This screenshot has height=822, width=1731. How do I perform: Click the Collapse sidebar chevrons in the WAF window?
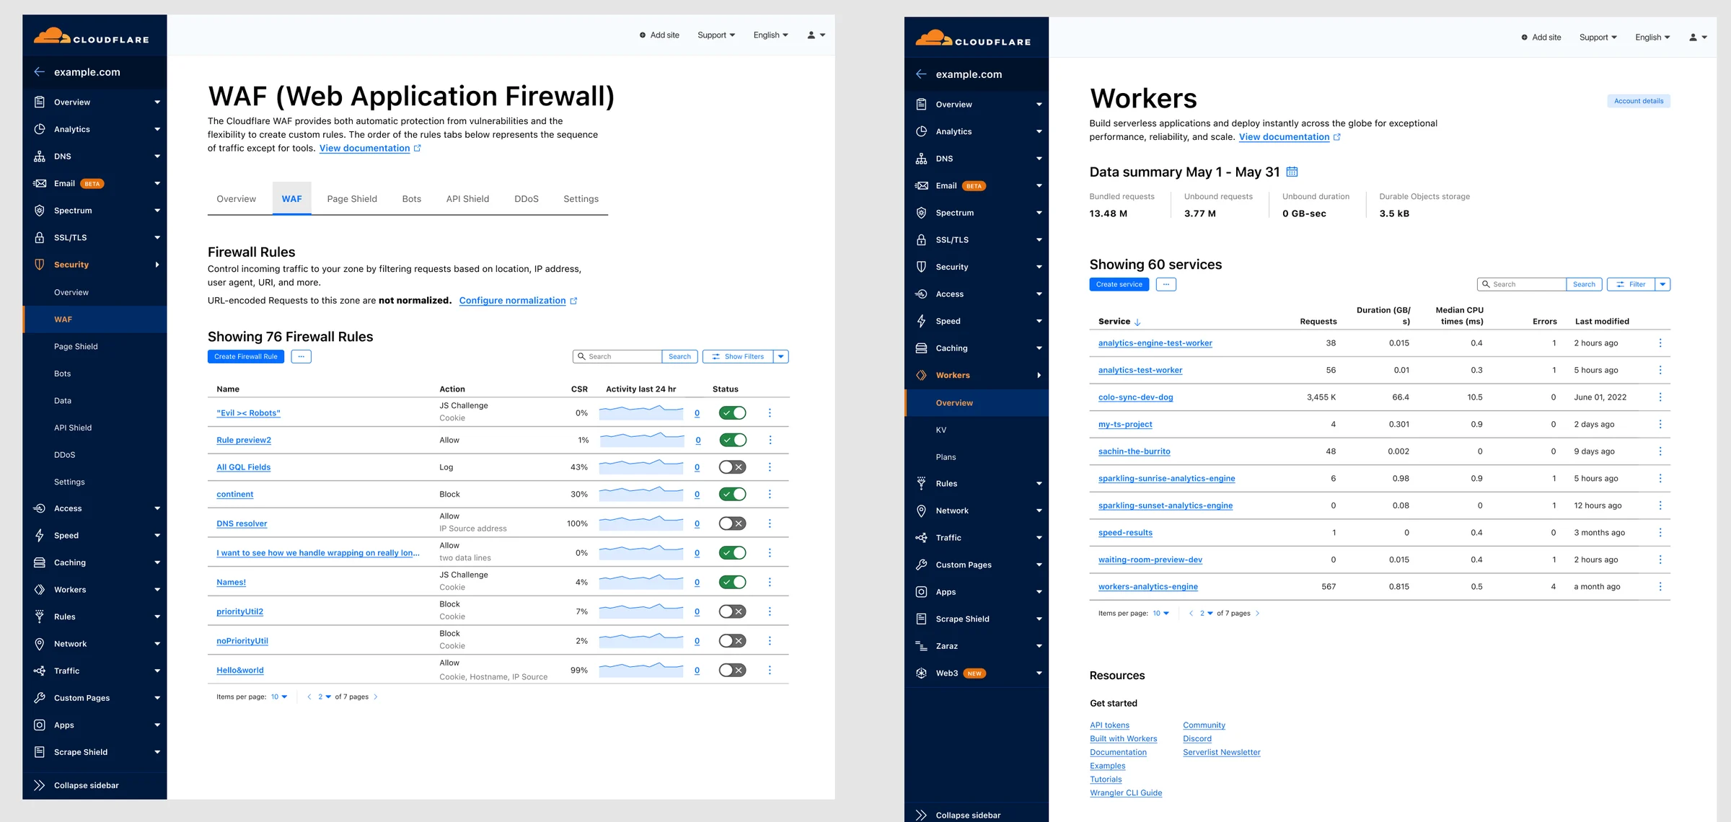pos(40,785)
